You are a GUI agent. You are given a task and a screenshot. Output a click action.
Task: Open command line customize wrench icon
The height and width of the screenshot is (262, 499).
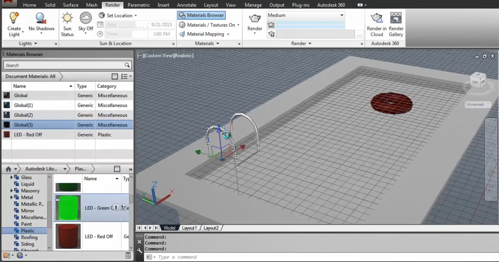(x=139, y=250)
